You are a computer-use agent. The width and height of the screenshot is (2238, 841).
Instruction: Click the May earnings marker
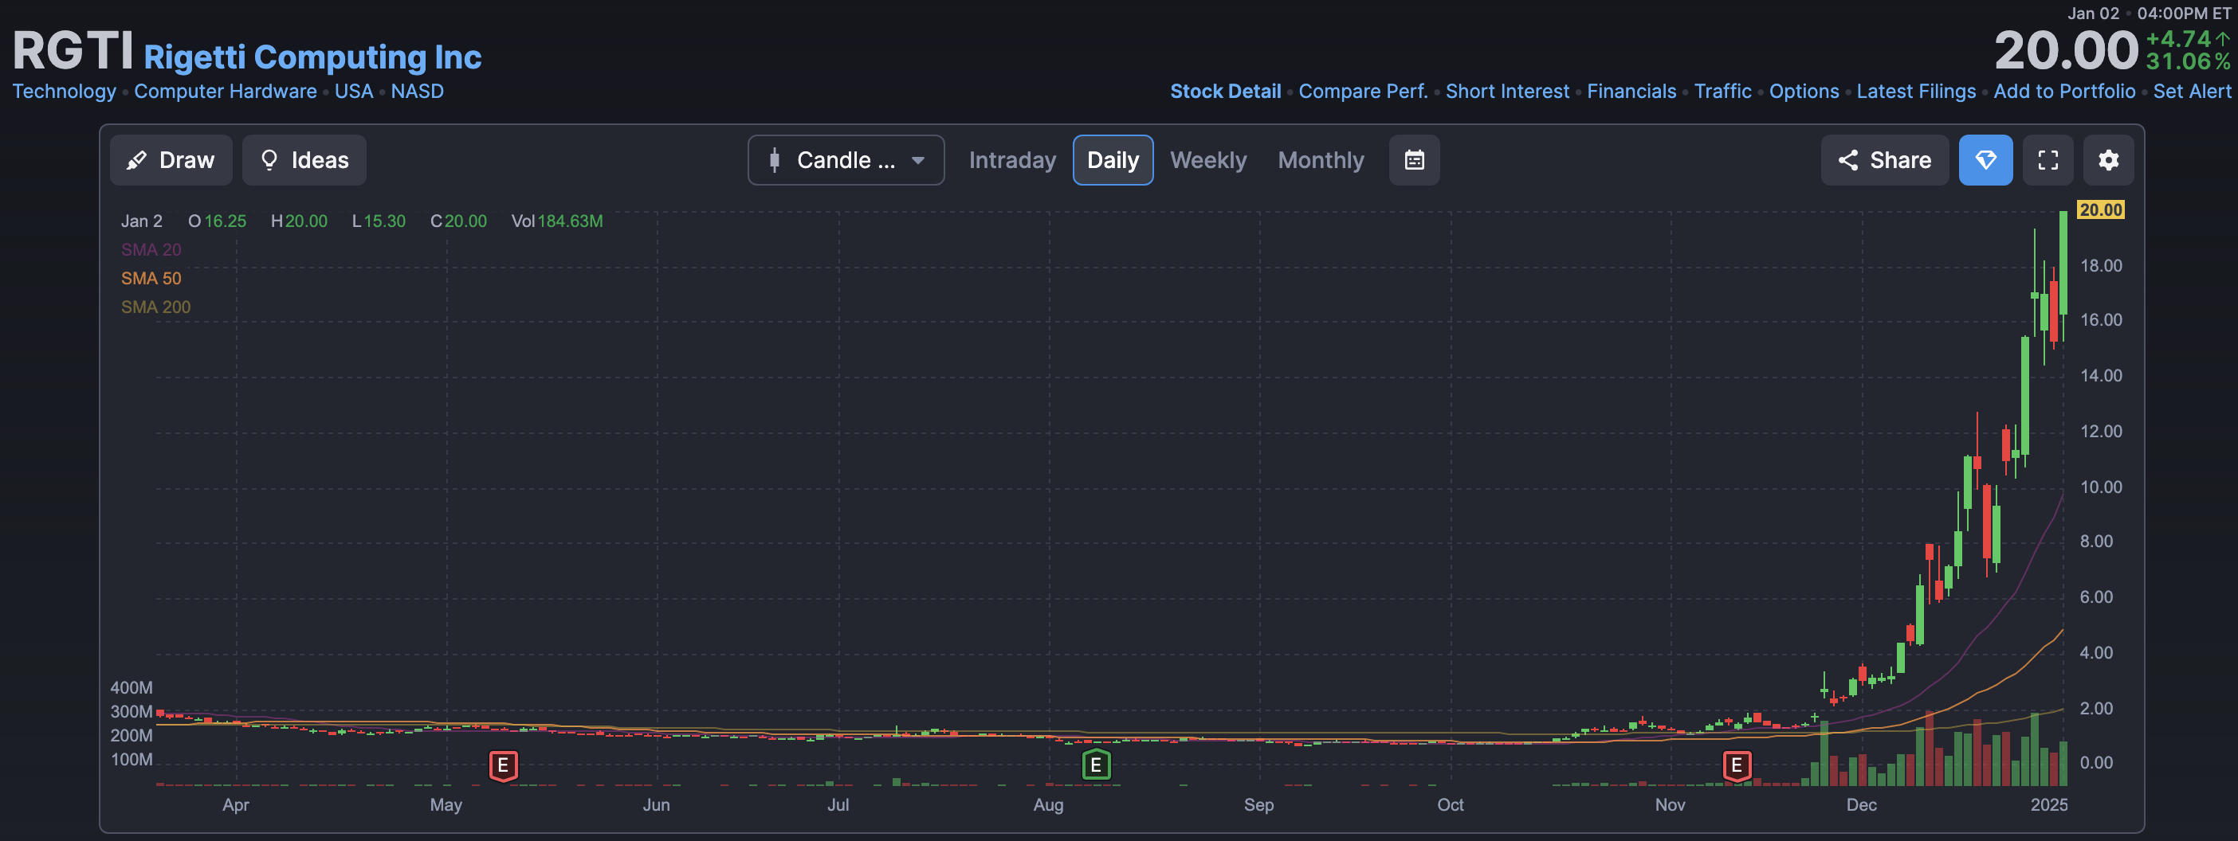tap(503, 765)
